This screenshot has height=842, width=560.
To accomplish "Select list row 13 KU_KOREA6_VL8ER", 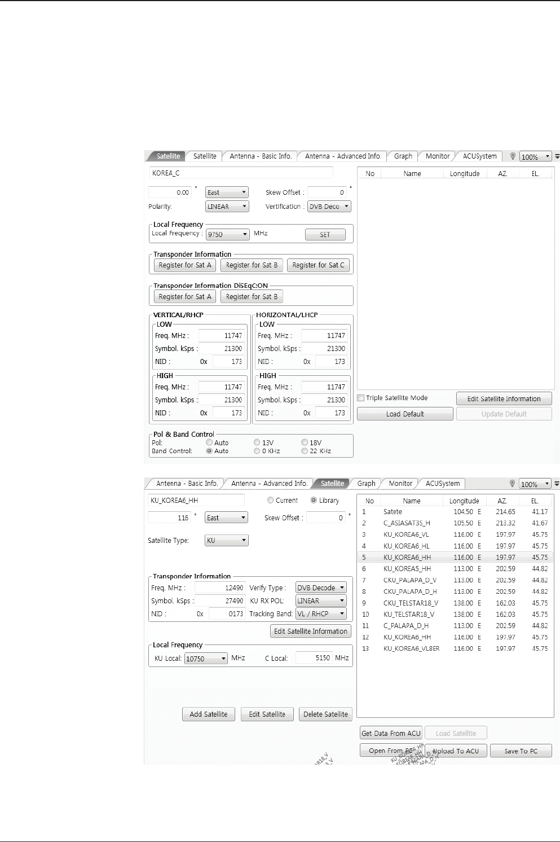I will pyautogui.click(x=455, y=648).
